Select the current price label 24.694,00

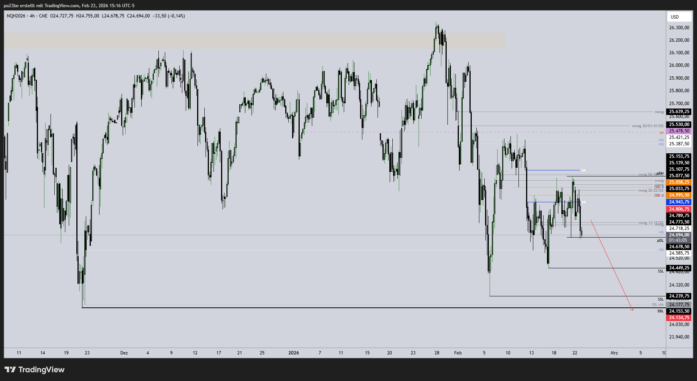tap(680, 235)
